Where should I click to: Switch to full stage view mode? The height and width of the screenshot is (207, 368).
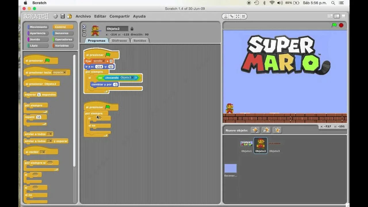pos(337,16)
